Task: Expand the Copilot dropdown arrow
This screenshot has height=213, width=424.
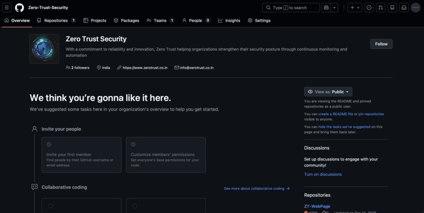Action: tap(335, 7)
